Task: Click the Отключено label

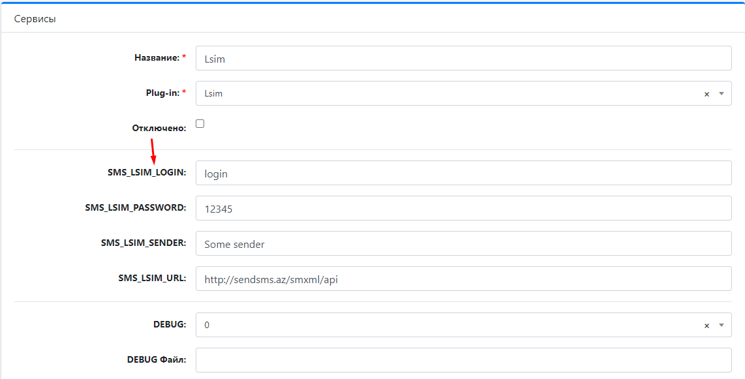Action: (159, 129)
